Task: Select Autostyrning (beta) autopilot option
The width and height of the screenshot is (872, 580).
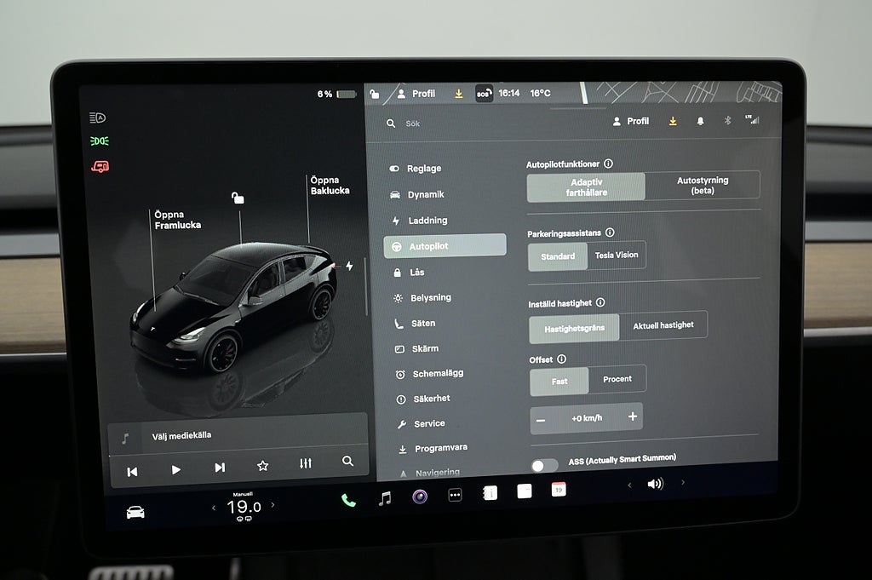Action: (702, 186)
